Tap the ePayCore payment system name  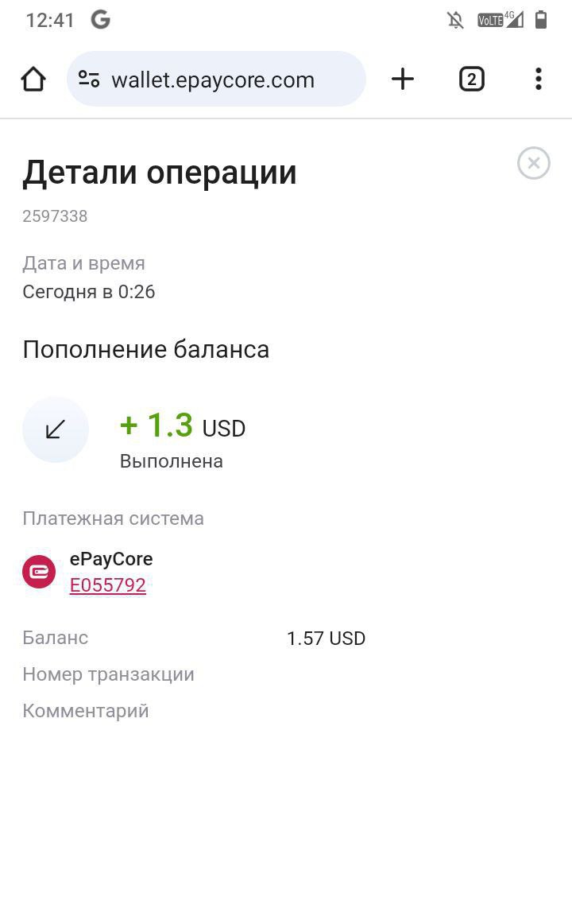pyautogui.click(x=111, y=559)
